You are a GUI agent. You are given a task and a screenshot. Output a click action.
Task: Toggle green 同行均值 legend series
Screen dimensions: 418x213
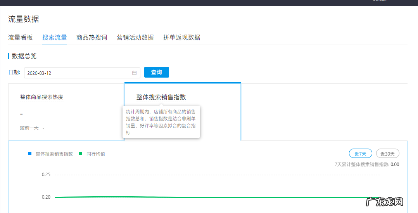92,154
